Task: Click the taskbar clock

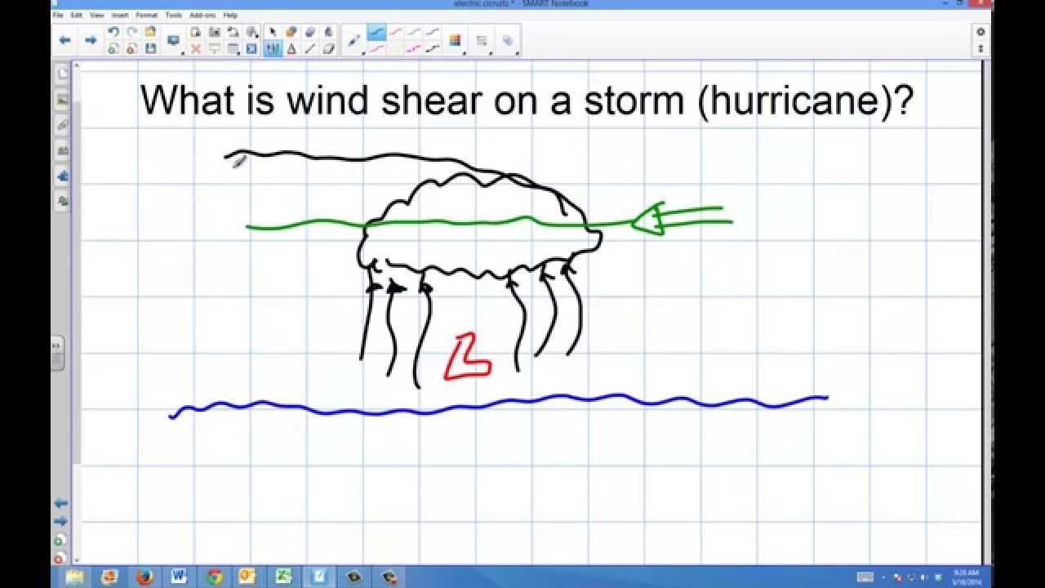Action: point(968,577)
